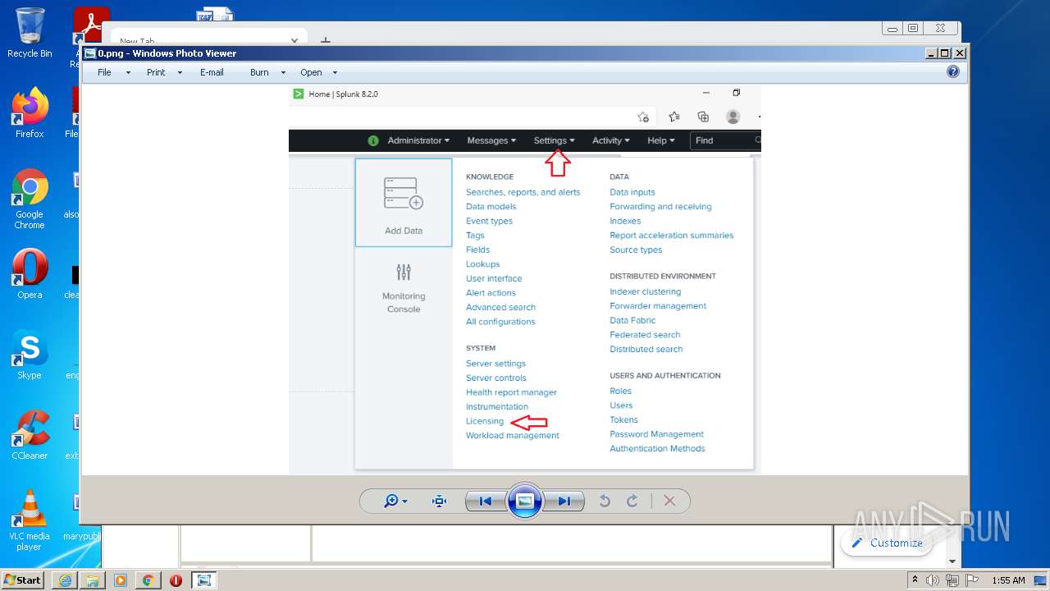This screenshot has width=1050, height=591.
Task: Open Windows Explorer from the taskbar
Action: click(93, 580)
